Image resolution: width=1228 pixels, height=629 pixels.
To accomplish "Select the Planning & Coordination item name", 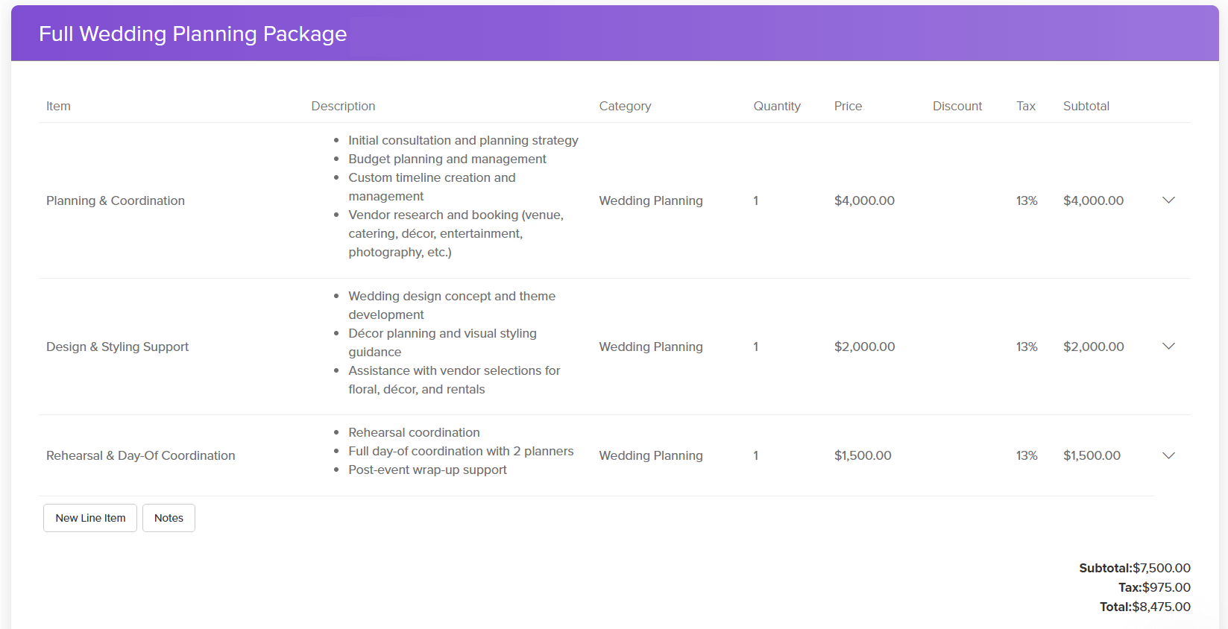I will click(116, 200).
